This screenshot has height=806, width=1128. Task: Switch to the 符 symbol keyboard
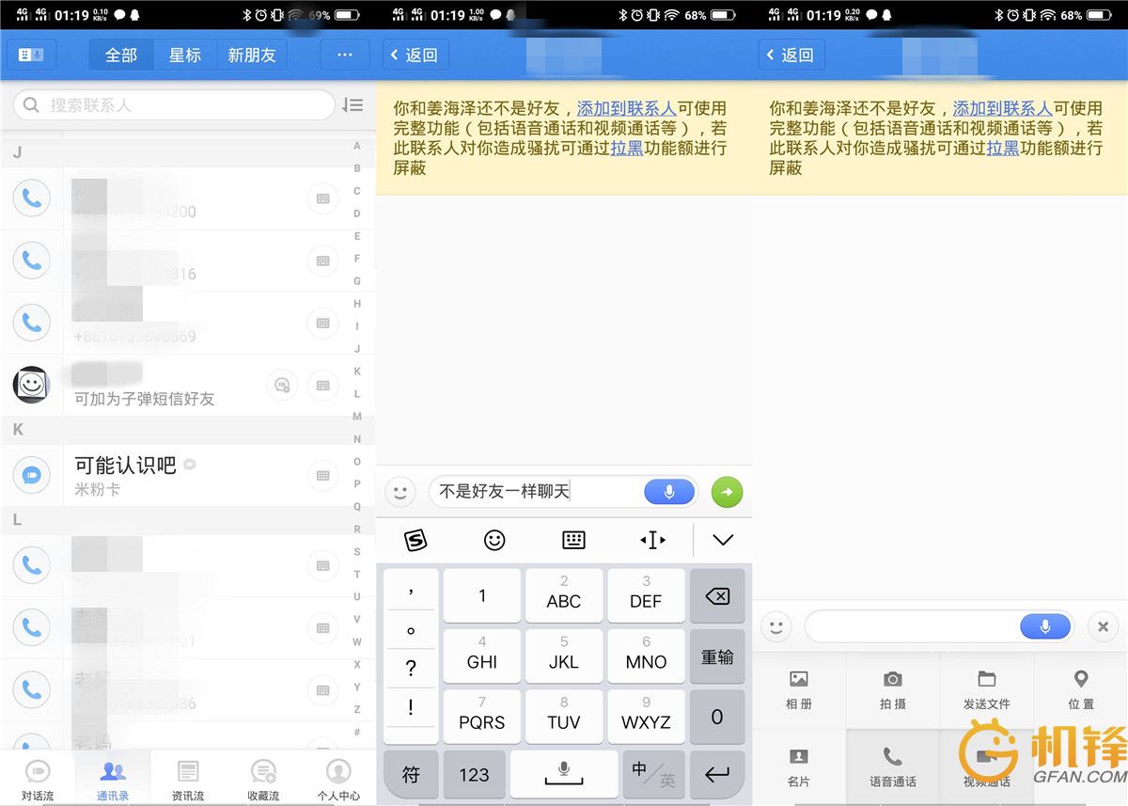click(x=411, y=774)
